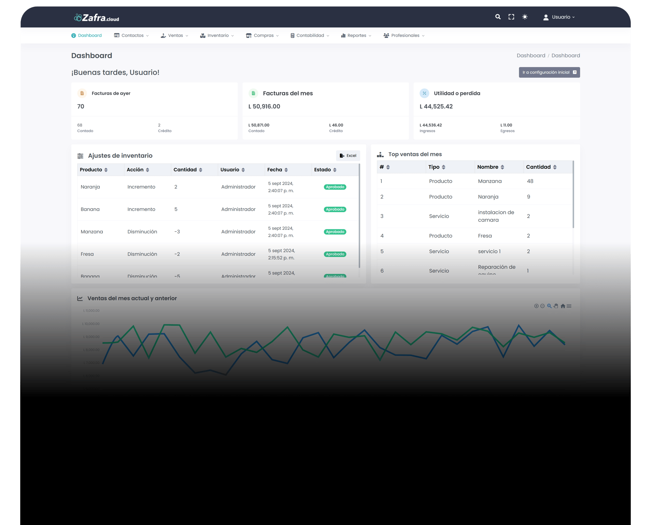Click the Ventas del mes chart icon

(x=80, y=298)
